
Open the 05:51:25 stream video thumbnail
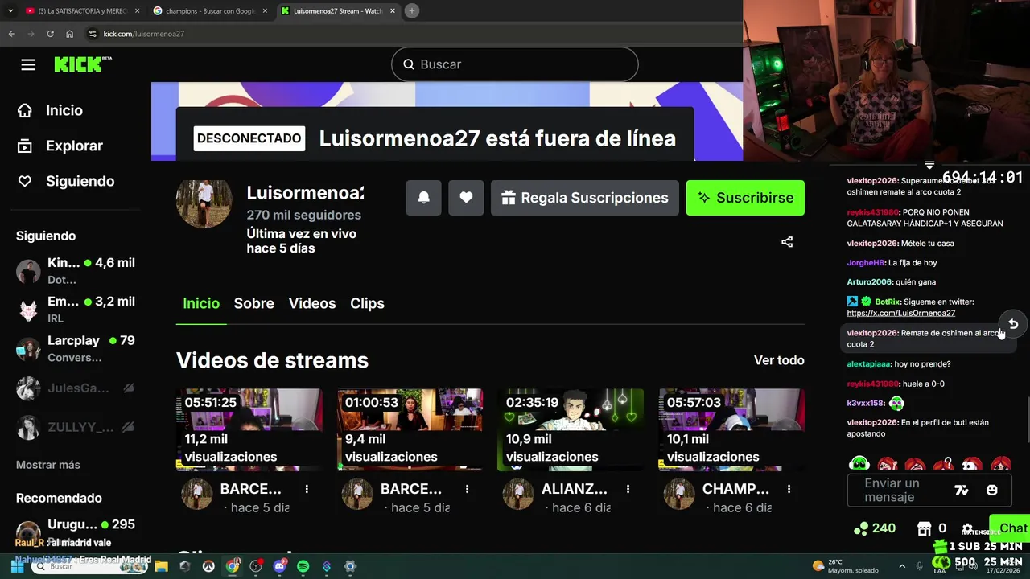tap(249, 429)
